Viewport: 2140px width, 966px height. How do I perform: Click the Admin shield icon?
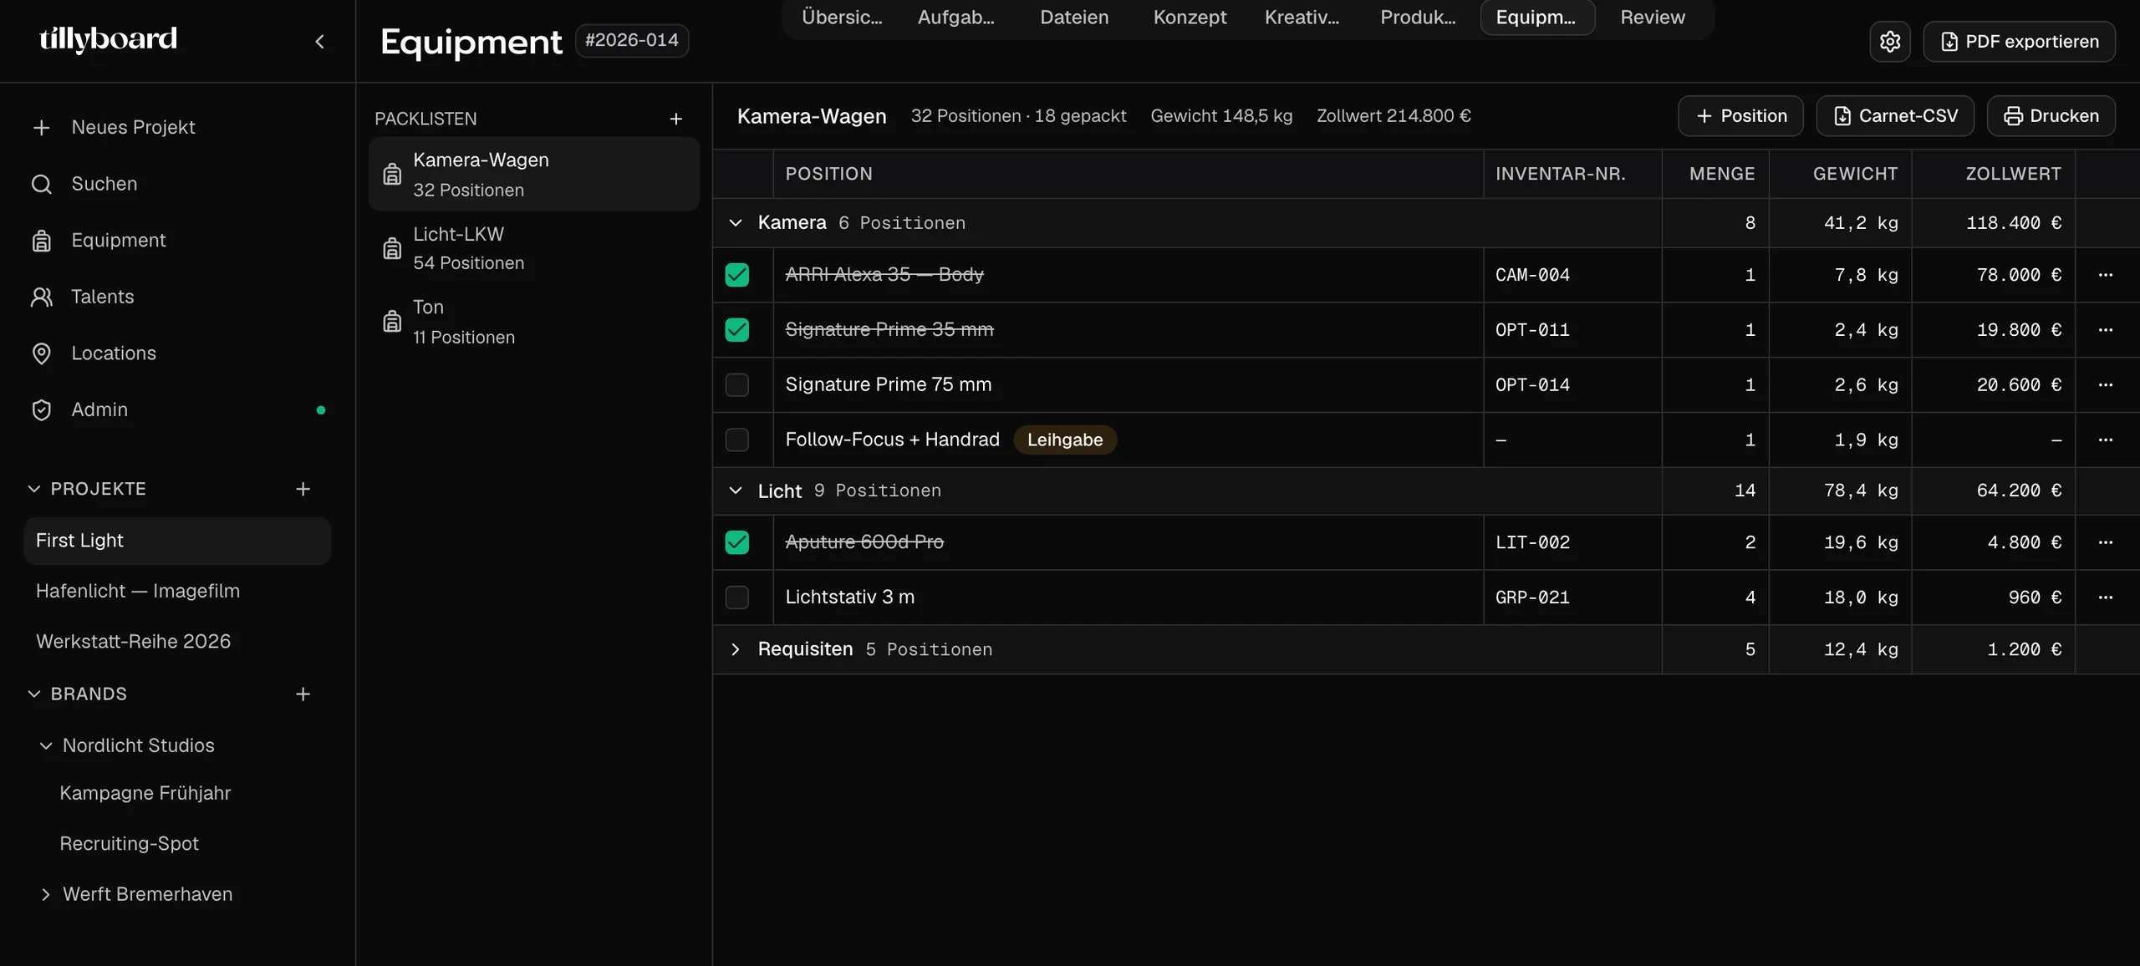pyautogui.click(x=41, y=409)
